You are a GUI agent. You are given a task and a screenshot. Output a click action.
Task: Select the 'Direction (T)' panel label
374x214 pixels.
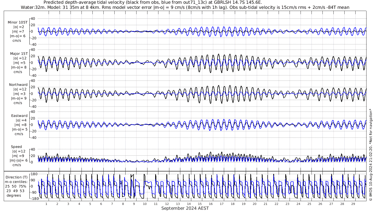click(17, 177)
